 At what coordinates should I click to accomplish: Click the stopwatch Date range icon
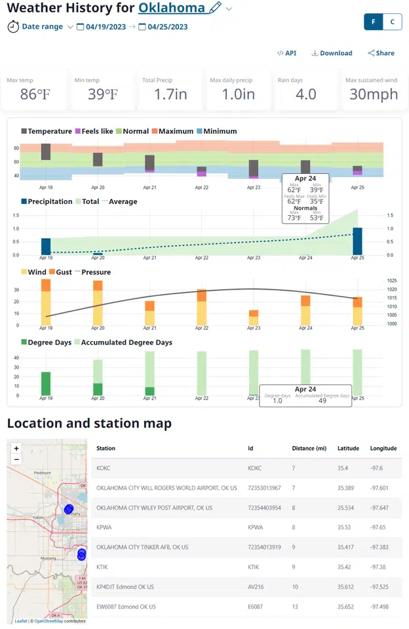click(x=13, y=27)
